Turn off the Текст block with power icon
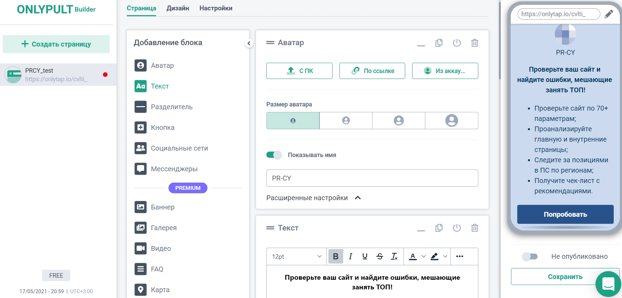Viewport: 622px width, 298px height. pyautogui.click(x=457, y=228)
